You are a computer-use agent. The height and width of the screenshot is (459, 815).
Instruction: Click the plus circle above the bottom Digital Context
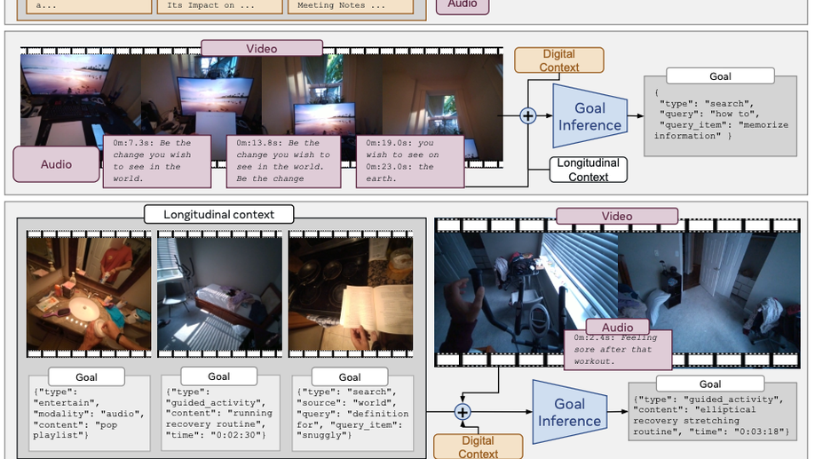click(462, 412)
